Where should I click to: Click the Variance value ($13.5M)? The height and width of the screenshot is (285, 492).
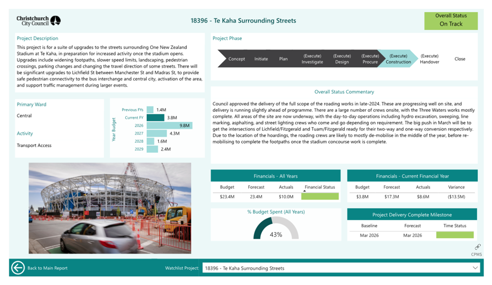(x=456, y=197)
